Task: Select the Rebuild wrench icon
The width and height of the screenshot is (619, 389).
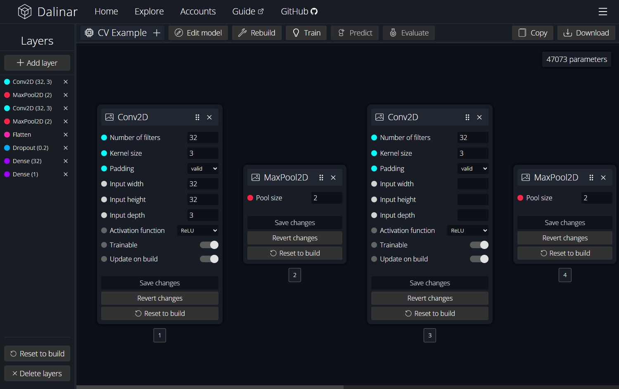Action: (x=243, y=33)
